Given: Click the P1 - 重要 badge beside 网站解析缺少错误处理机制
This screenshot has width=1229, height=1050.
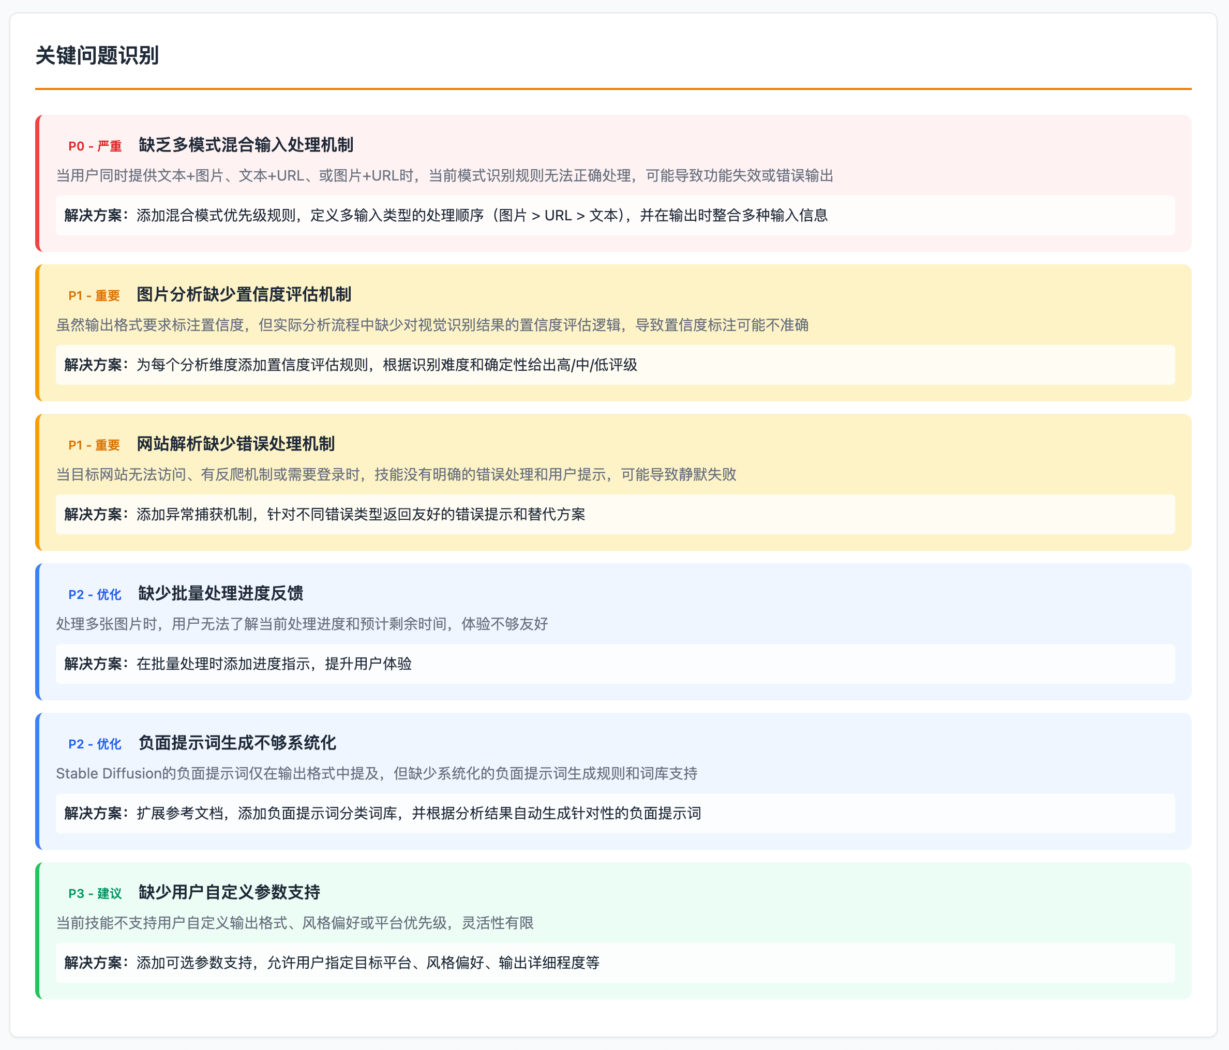Looking at the screenshot, I should pos(94,445).
